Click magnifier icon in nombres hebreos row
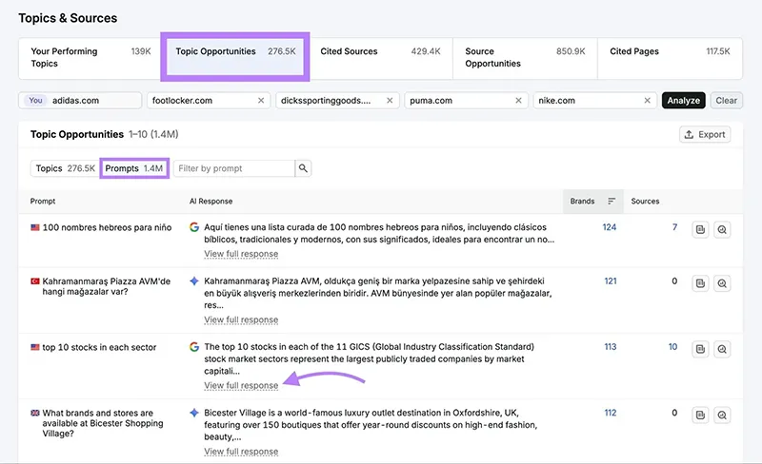Viewport: 762px width, 464px height. coord(722,229)
